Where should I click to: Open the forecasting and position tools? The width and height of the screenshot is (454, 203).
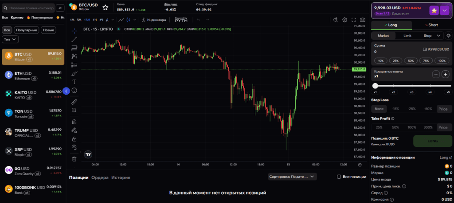tap(74, 65)
